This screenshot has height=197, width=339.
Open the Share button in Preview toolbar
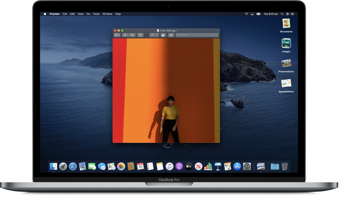point(140,35)
